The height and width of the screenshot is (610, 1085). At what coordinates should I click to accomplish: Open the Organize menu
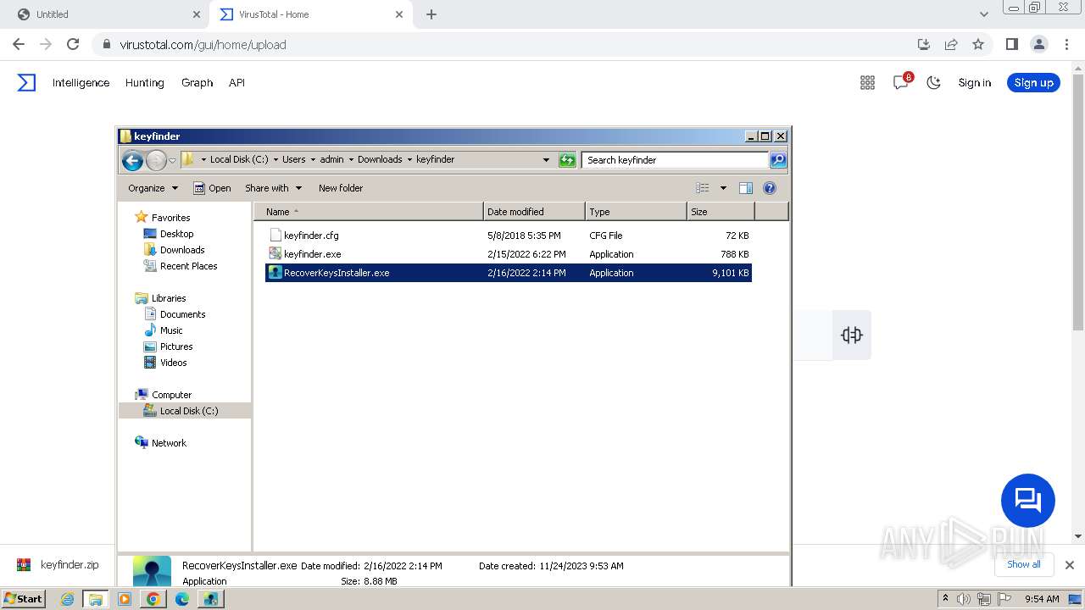tap(153, 188)
